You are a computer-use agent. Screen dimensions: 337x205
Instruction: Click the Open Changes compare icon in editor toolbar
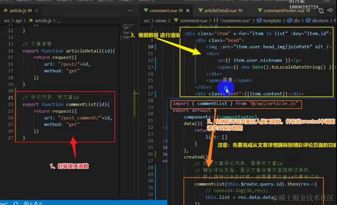[x=321, y=10]
